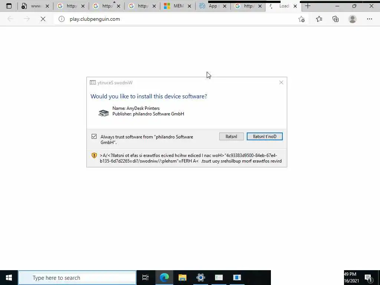
Task: Open the Settings and more menu
Action: tap(369, 19)
